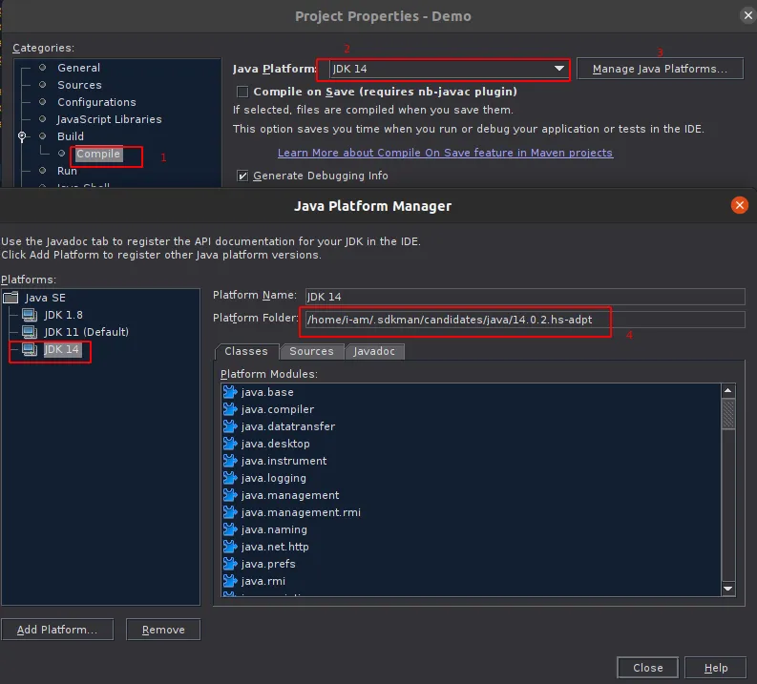
Task: Select the java.logging module name
Action: point(273,478)
